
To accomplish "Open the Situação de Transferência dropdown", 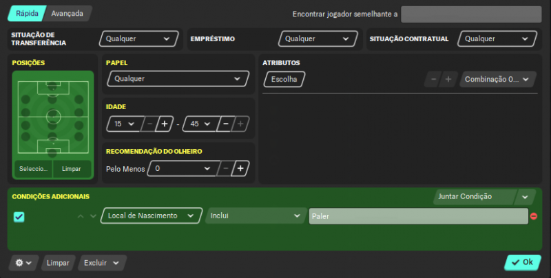I will pos(138,39).
